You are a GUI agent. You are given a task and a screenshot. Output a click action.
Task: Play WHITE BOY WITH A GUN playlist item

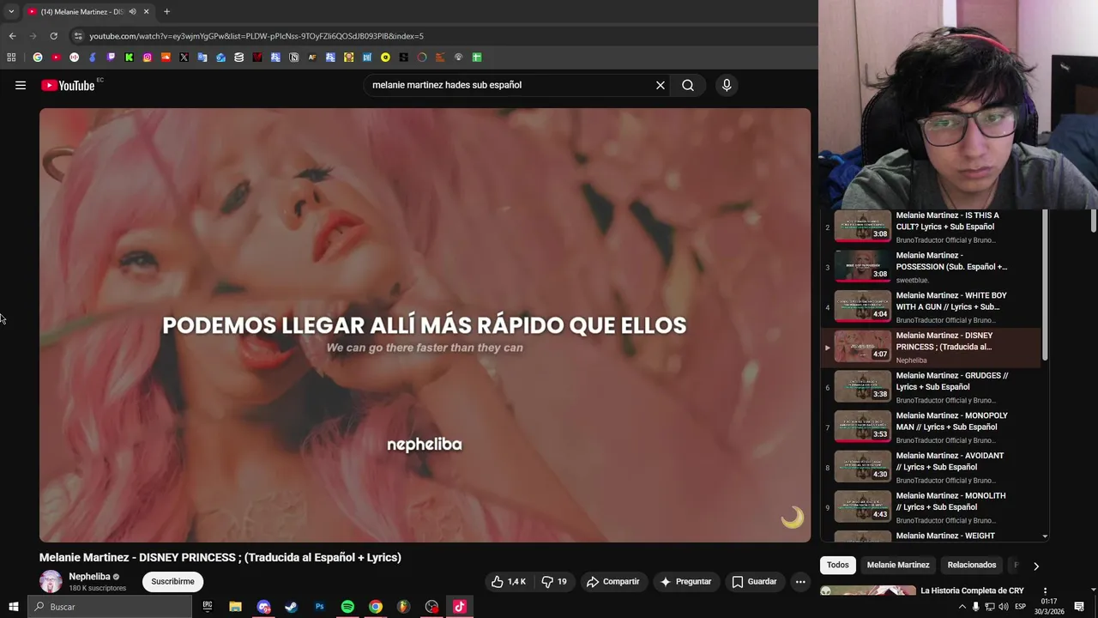point(931,307)
